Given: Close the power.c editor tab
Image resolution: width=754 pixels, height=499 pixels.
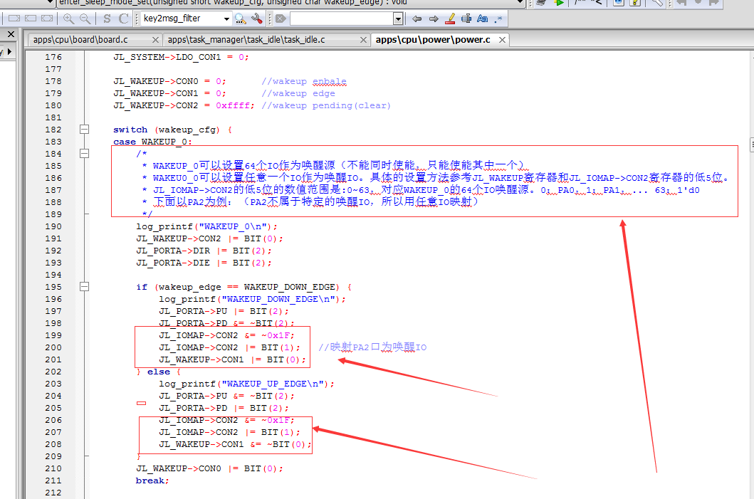Looking at the screenshot, I should [502, 40].
